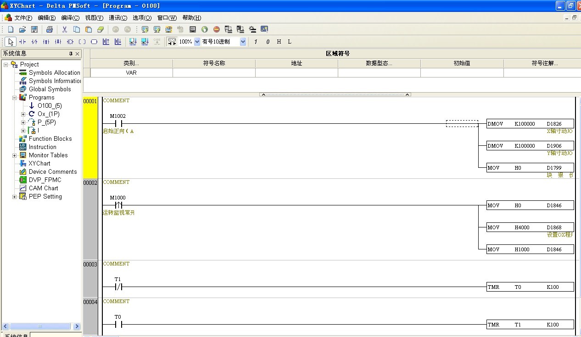Image resolution: width=581 pixels, height=337 pixels.
Task: Open CAM Chart in project tree
Action: (x=43, y=188)
